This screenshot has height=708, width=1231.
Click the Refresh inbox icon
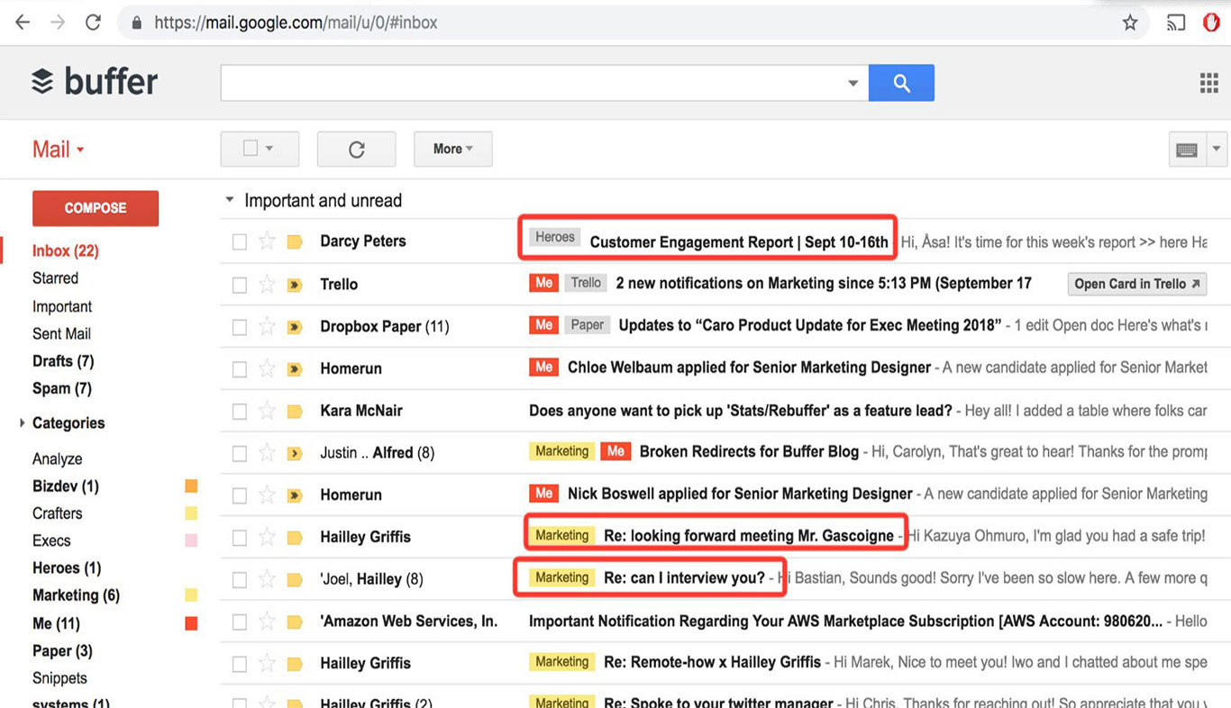356,149
